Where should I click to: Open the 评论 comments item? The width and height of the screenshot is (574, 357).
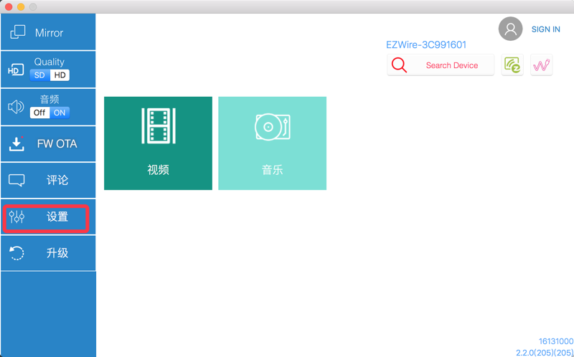[x=48, y=180]
